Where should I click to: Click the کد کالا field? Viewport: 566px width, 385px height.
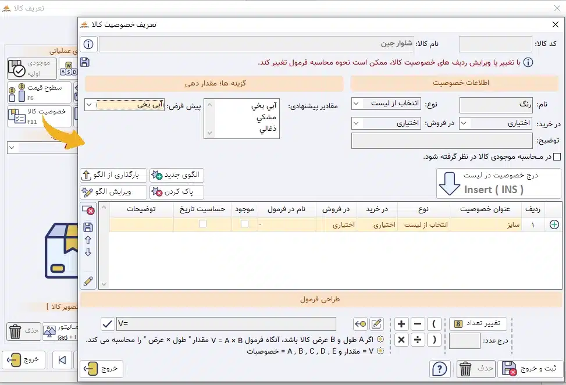(x=495, y=44)
